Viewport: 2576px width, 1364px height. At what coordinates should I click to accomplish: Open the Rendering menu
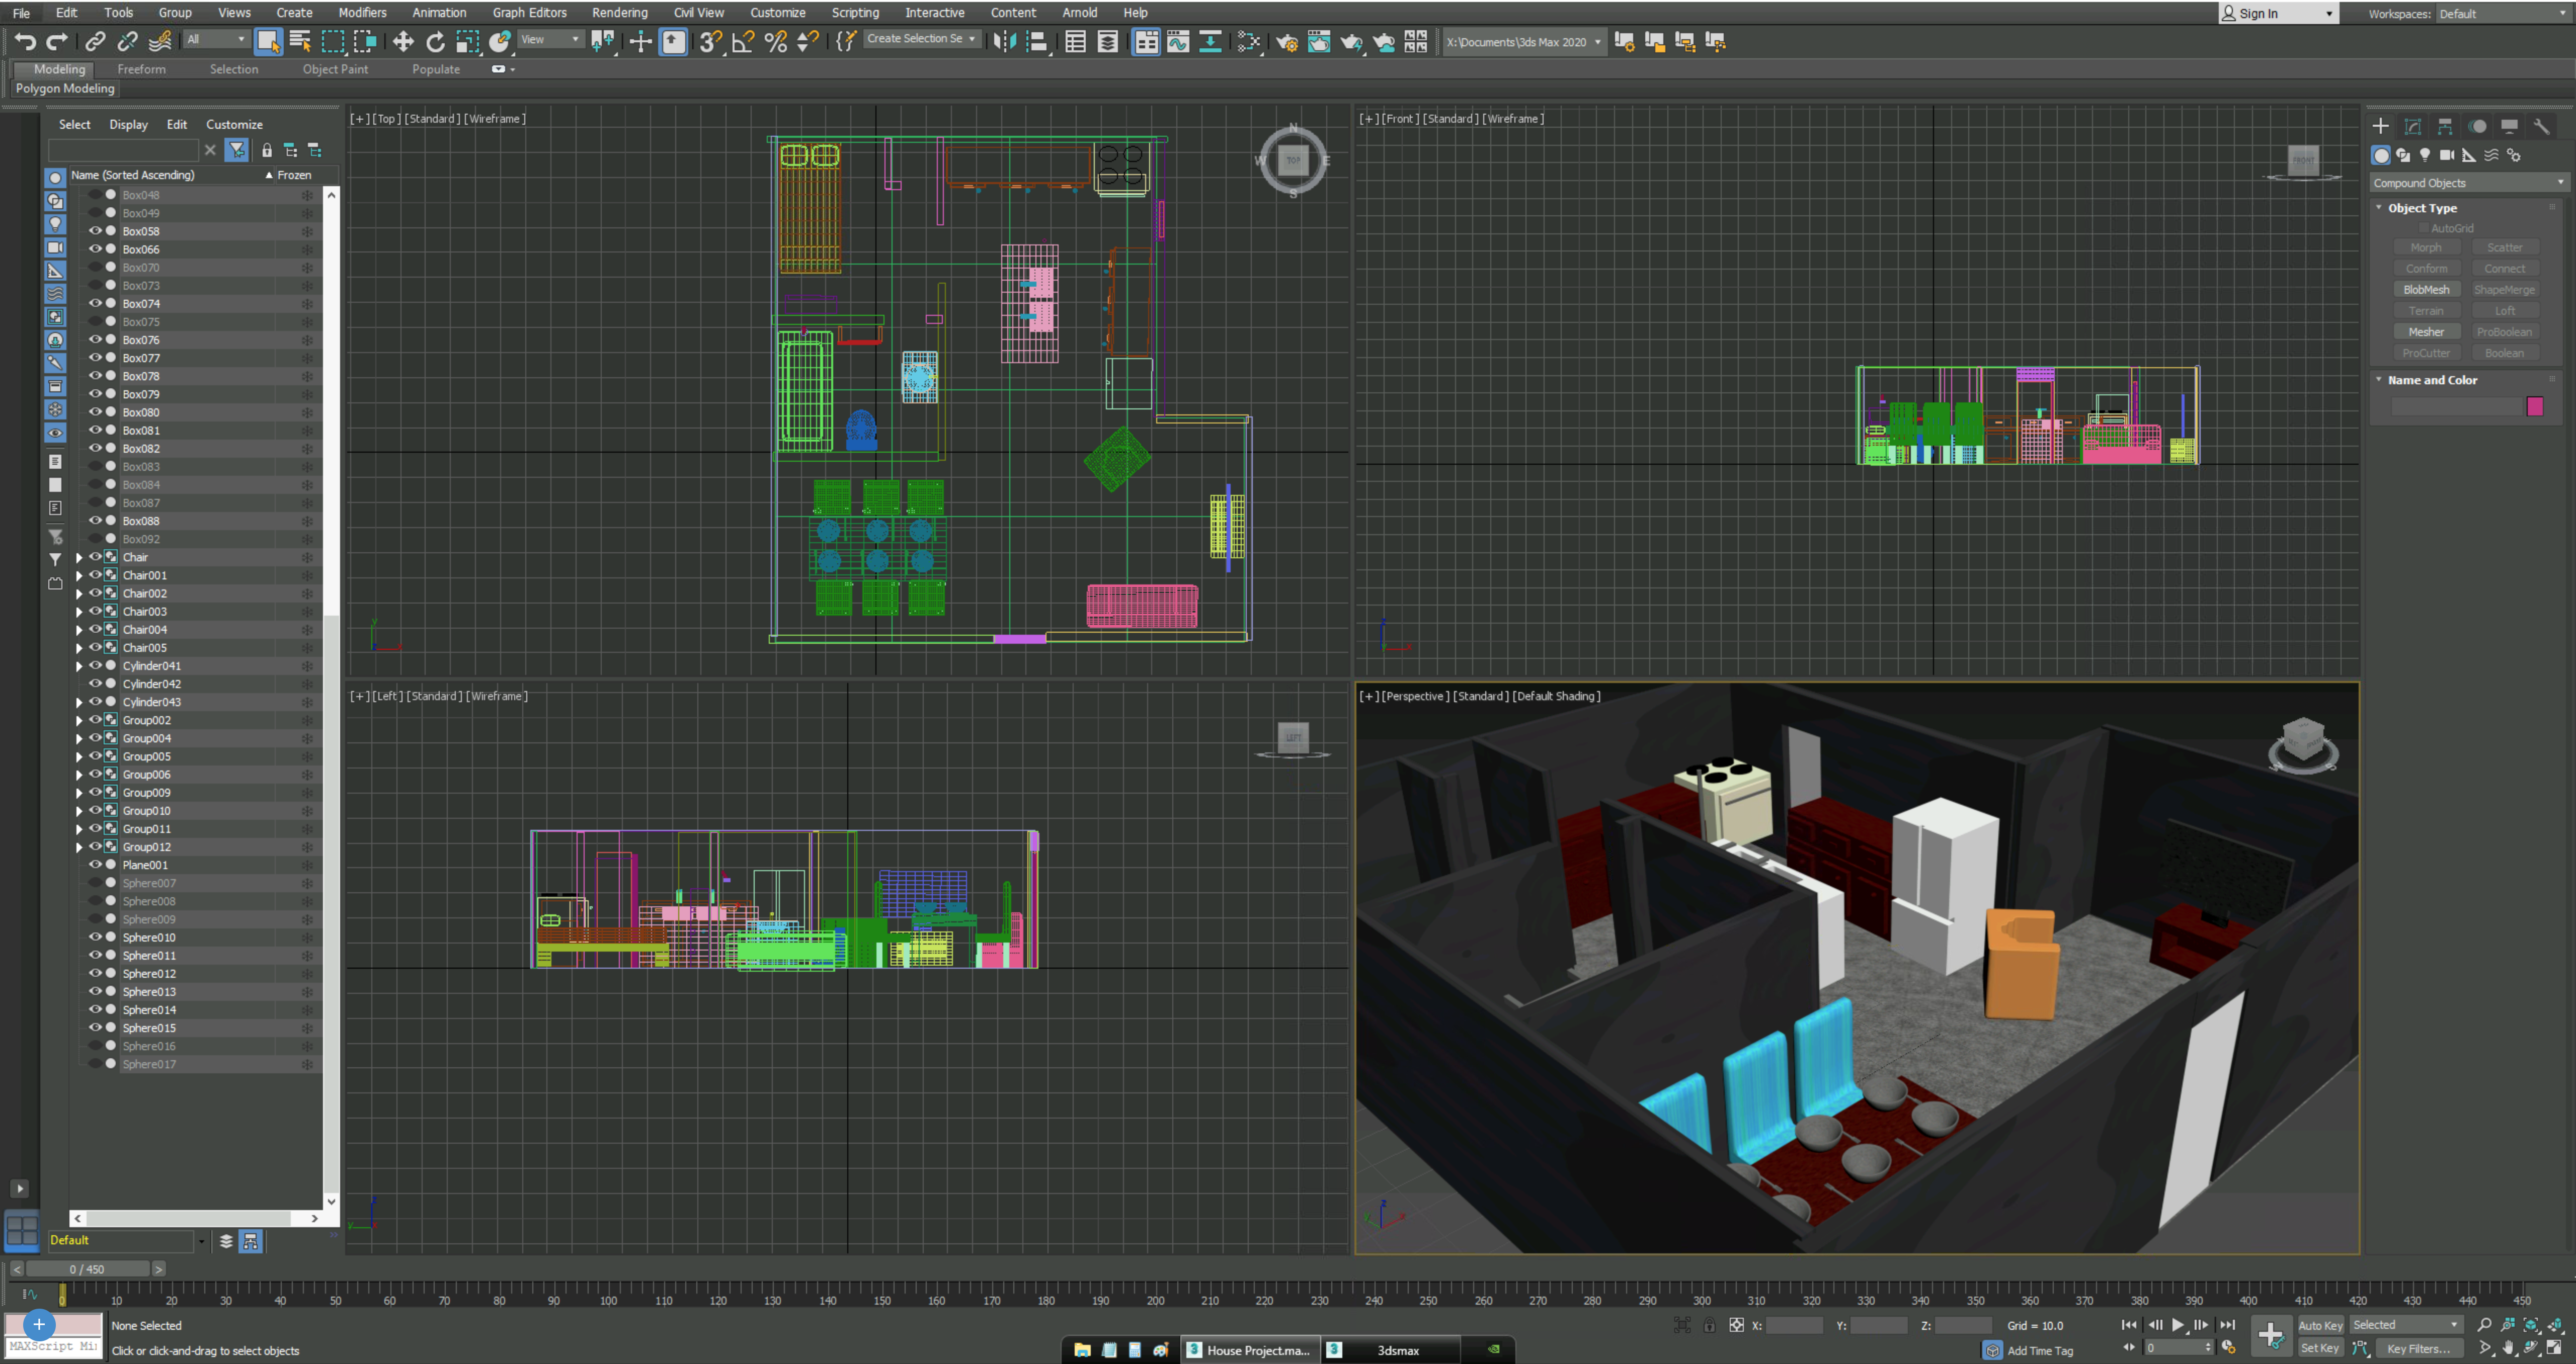(x=619, y=13)
